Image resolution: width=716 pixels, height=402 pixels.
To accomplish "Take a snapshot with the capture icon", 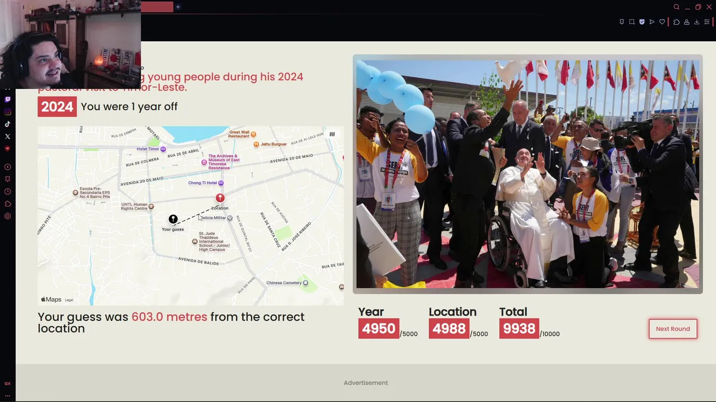I will (632, 22).
